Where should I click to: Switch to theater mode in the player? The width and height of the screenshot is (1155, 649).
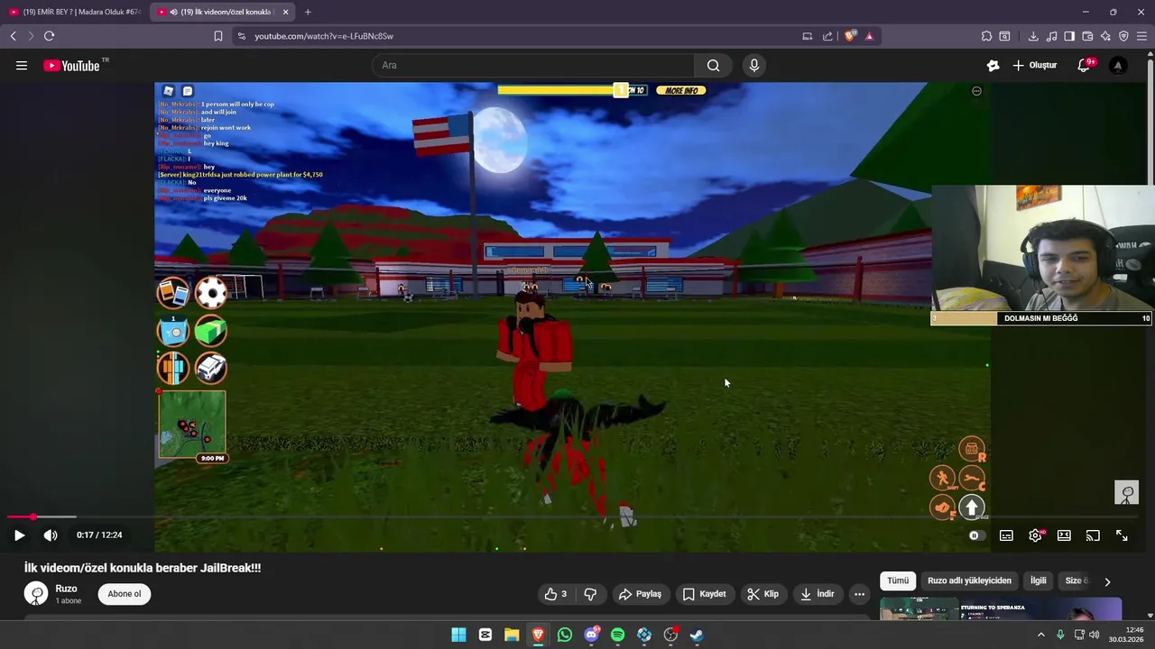coord(1064,535)
